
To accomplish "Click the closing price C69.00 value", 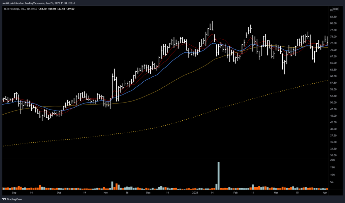I will [x=71, y=9].
